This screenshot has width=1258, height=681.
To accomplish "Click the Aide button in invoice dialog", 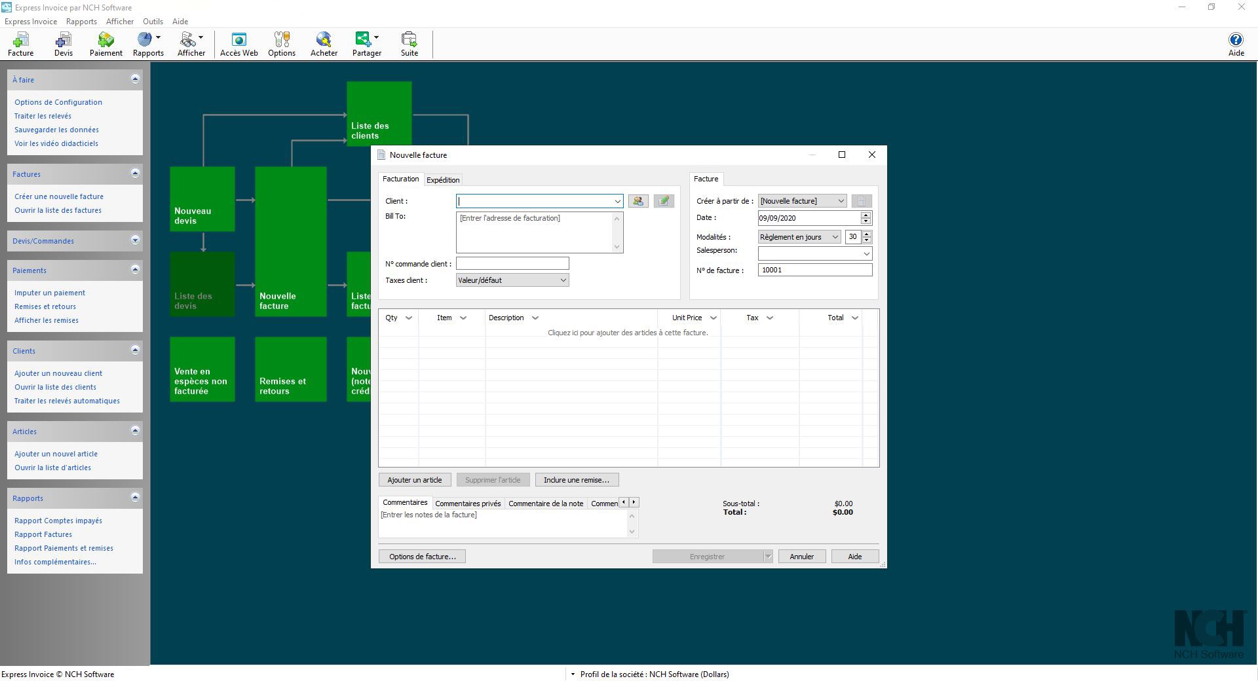I will coord(855,557).
